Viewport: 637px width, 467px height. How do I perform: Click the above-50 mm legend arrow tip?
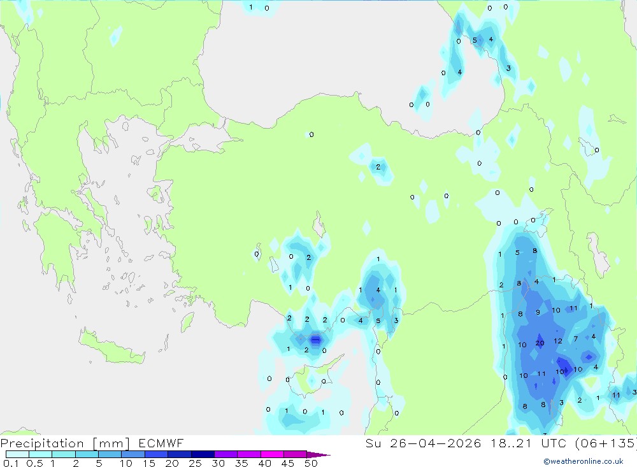pos(319,454)
